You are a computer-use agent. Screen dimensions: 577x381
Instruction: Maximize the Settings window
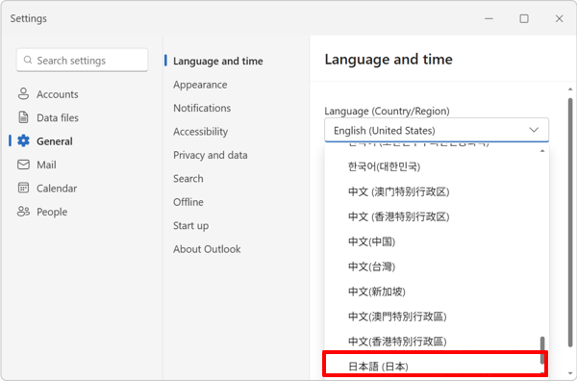click(x=524, y=18)
